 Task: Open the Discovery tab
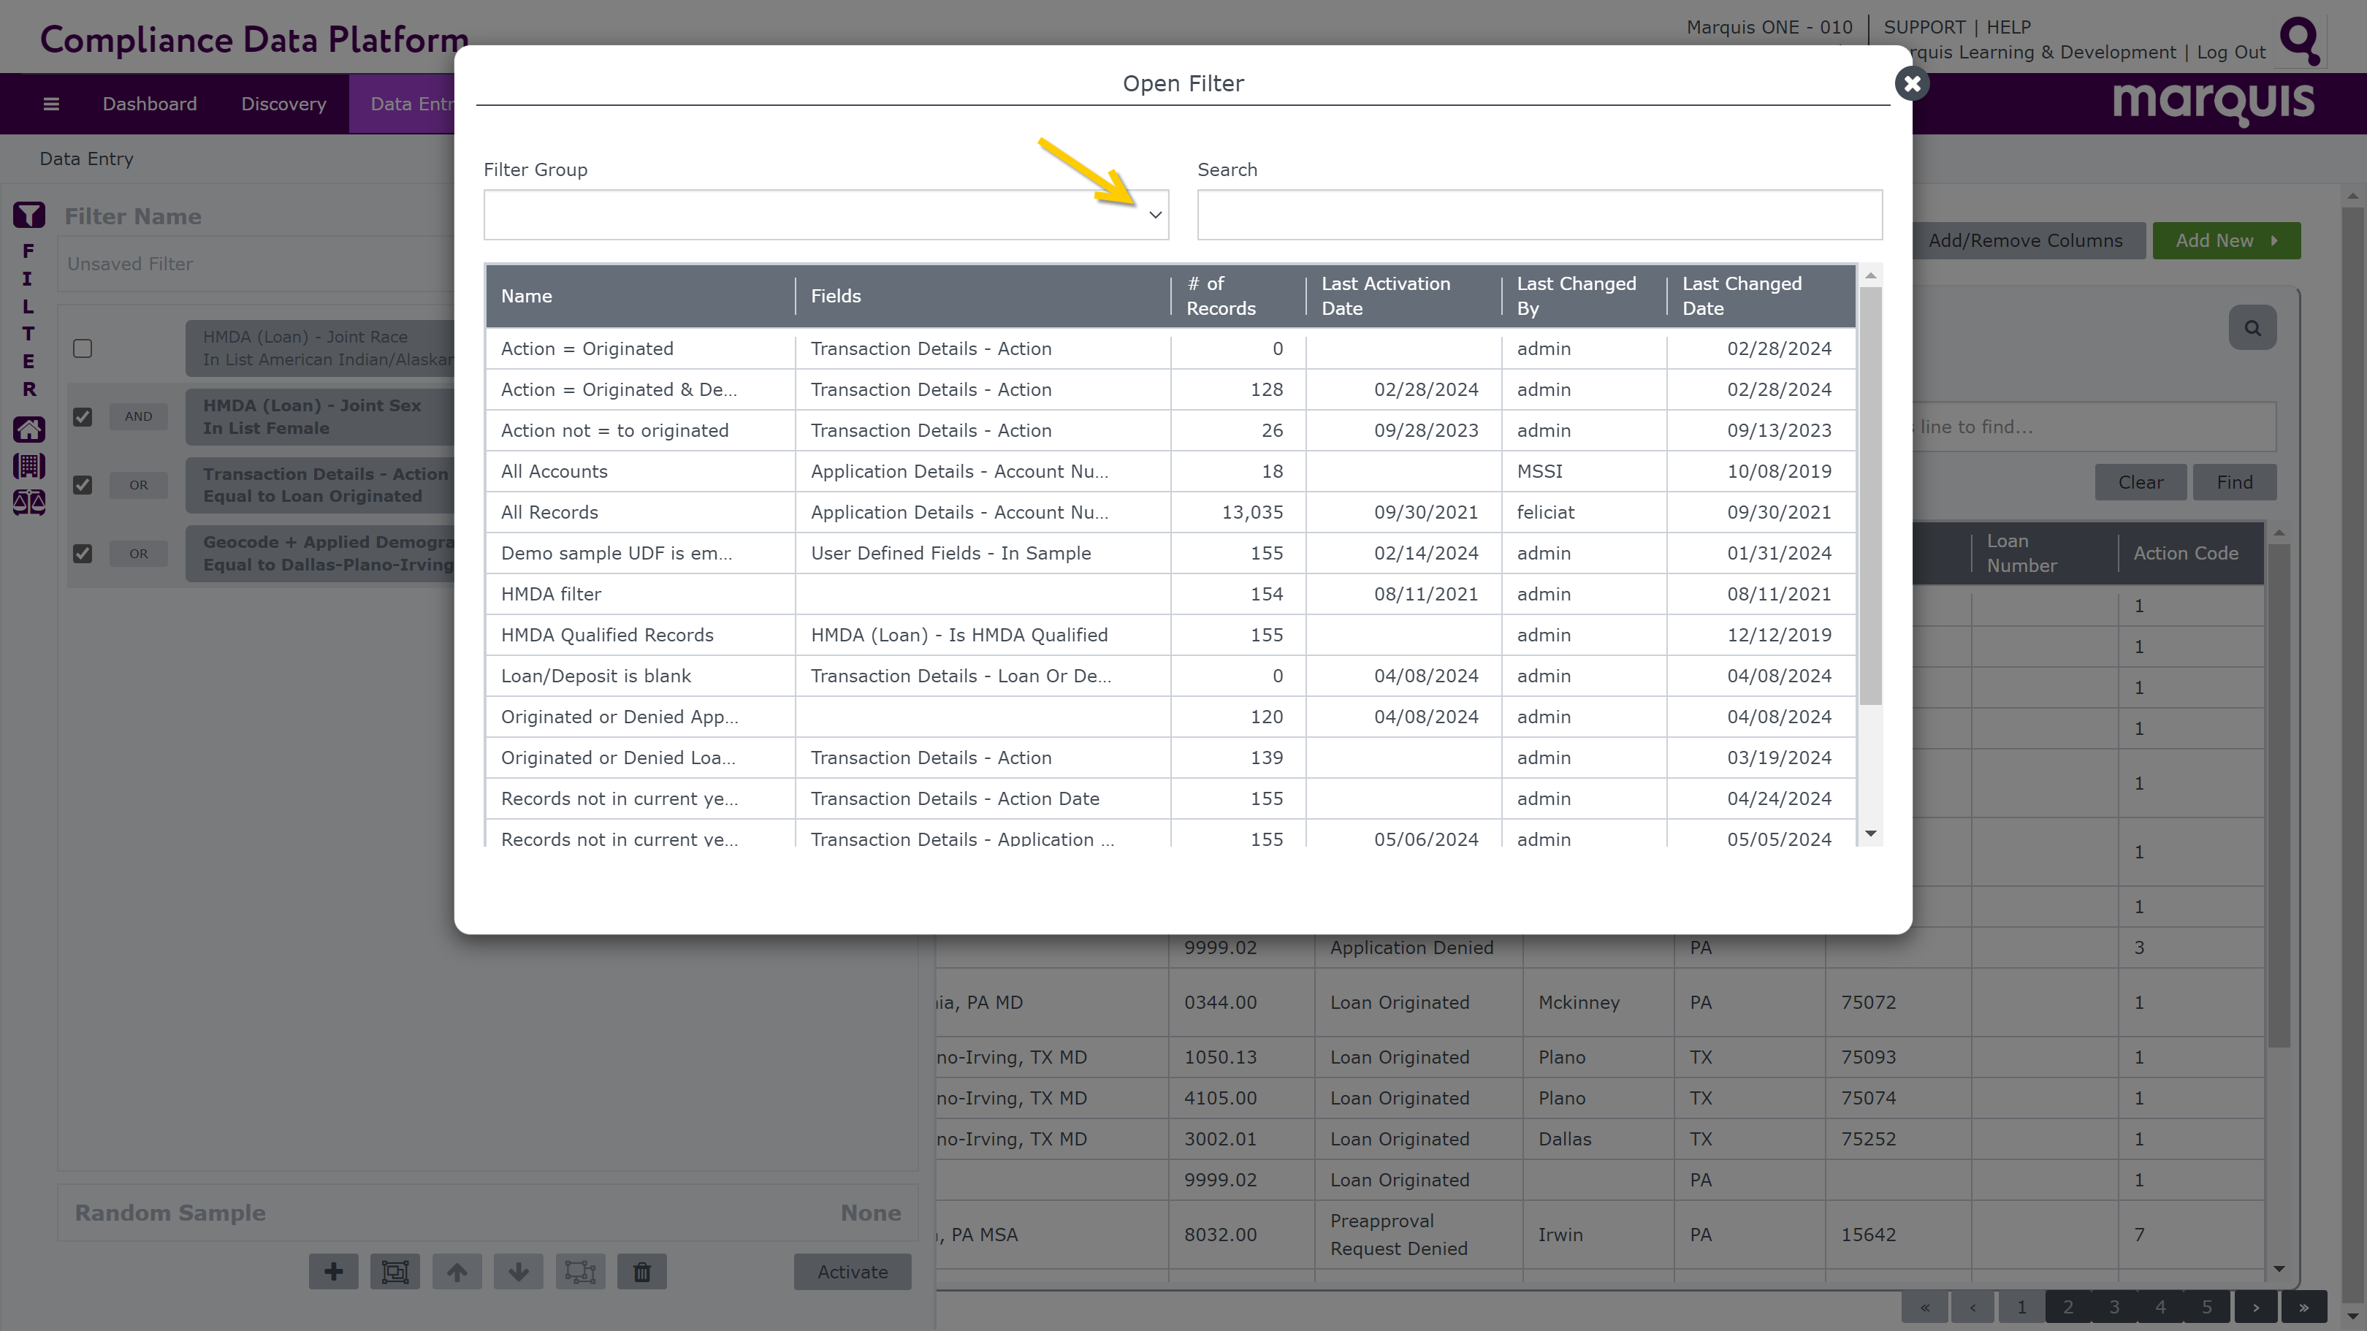(283, 104)
